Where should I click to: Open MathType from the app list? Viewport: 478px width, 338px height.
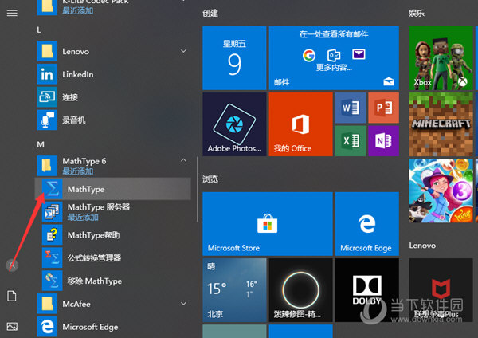pos(113,189)
